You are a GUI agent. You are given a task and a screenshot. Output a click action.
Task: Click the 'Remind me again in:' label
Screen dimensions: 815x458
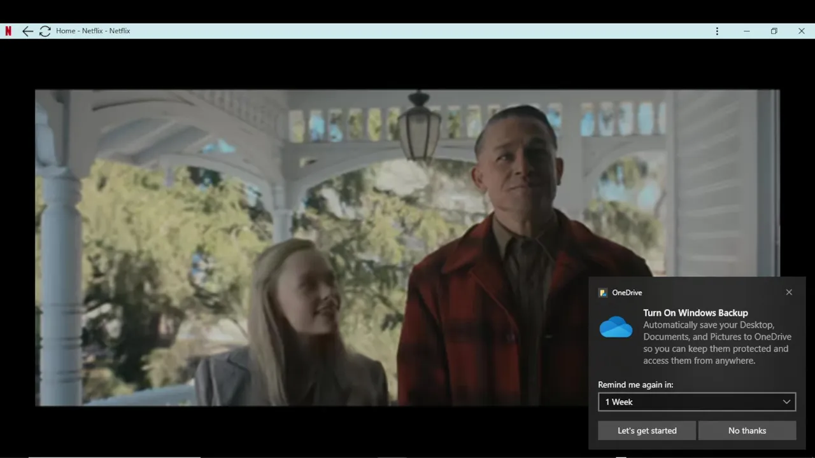[635, 385]
